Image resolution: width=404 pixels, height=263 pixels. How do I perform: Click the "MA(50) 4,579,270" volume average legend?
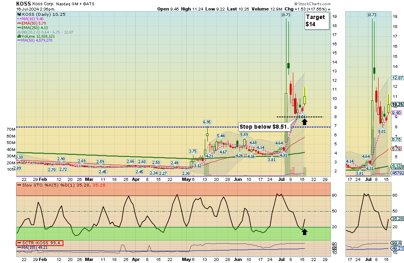(x=35, y=40)
